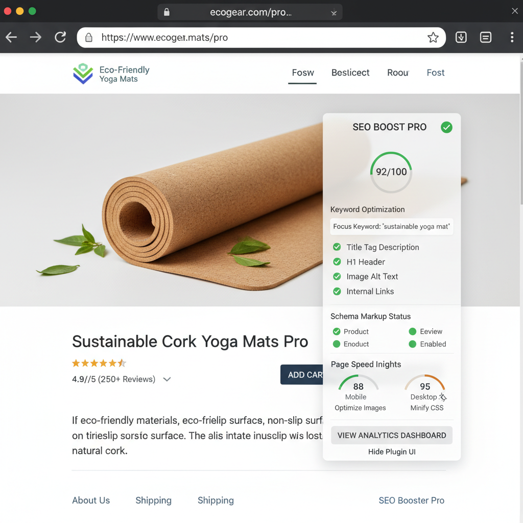Toggle the Enoduct schema status dot
Screen dimensions: 523x523
[337, 344]
